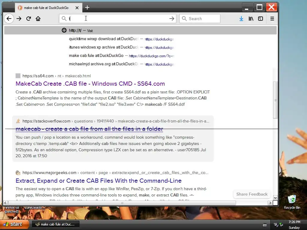This screenshot has width=307, height=230.
Task: Click the horizontal scrollbar left arrow
Action: 5,203
